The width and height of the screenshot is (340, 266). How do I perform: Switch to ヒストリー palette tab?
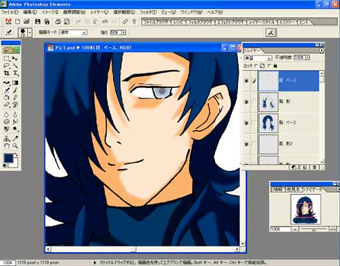click(287, 22)
